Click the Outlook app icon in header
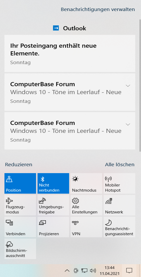The height and width of the screenshot is (277, 141). click(56, 28)
